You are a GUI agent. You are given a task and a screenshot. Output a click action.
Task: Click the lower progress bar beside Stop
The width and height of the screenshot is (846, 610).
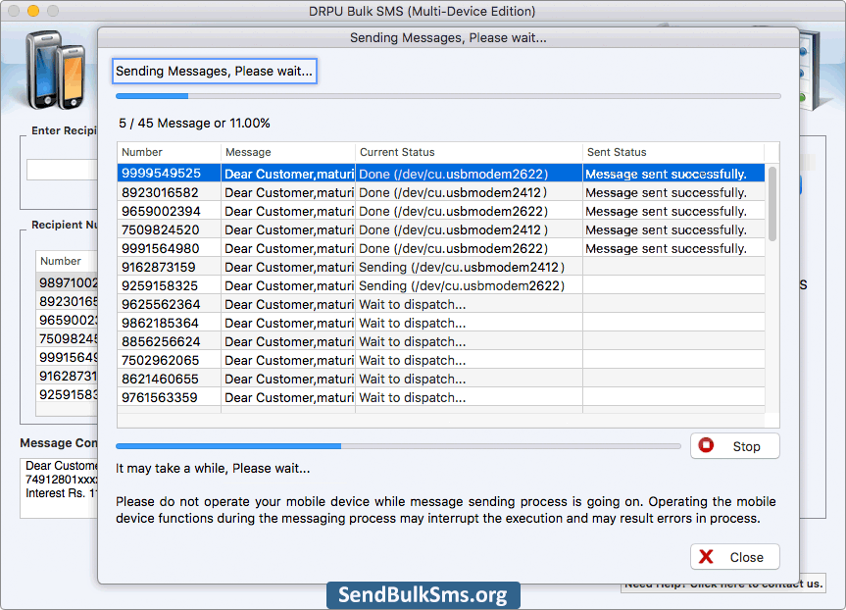[x=398, y=446]
